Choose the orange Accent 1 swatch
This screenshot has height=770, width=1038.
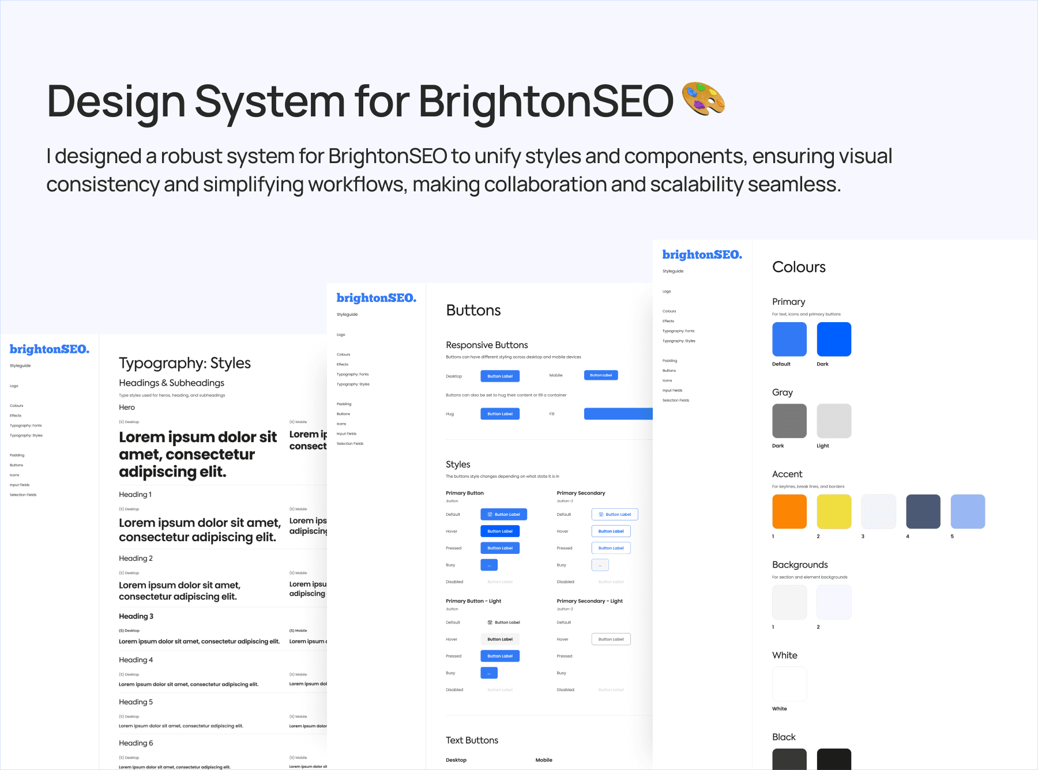789,512
